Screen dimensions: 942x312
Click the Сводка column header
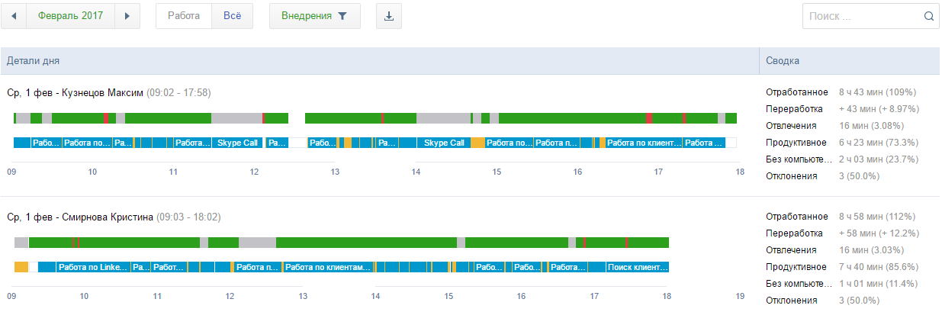pos(783,61)
